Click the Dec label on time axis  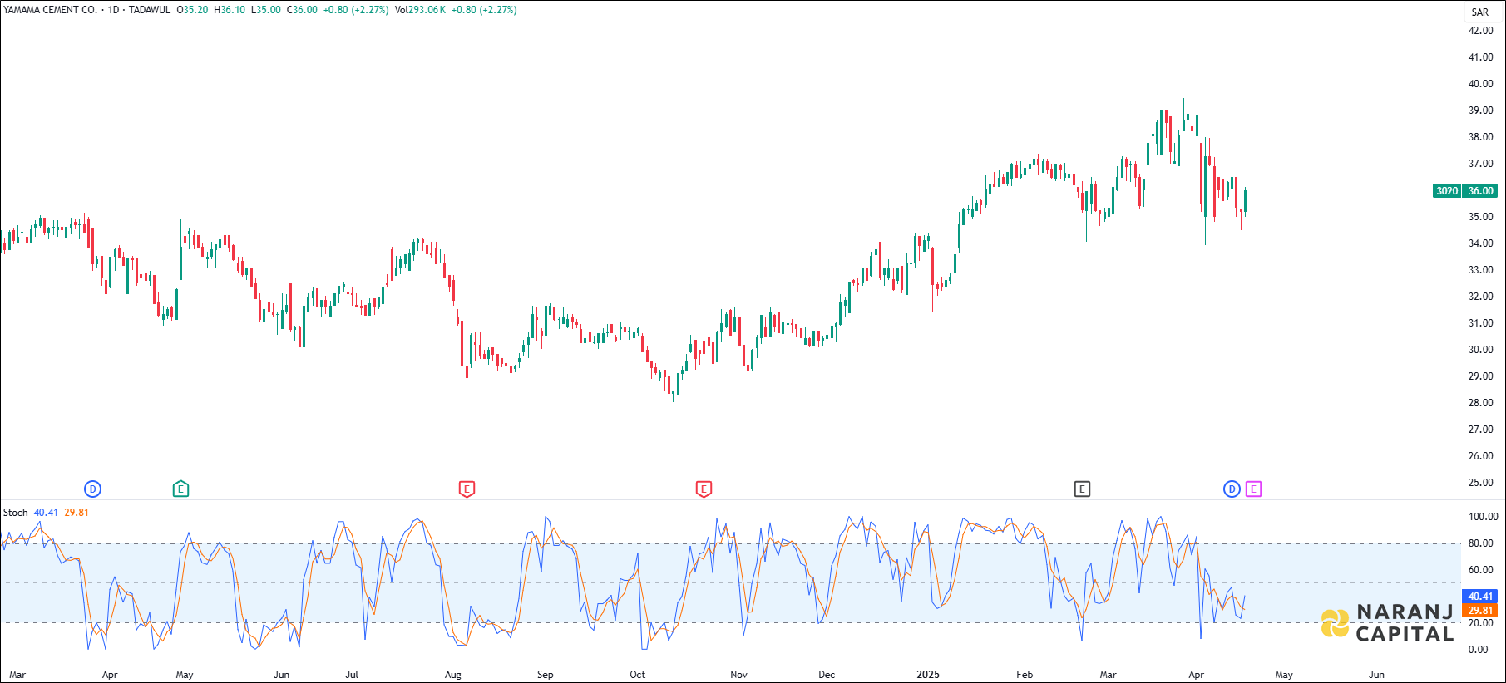(x=827, y=675)
